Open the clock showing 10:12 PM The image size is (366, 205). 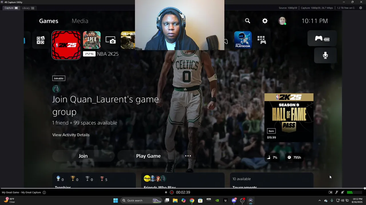[357, 200]
